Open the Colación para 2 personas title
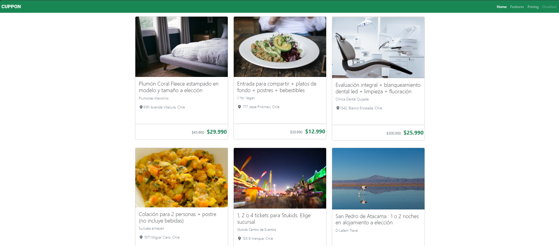This screenshot has height=246, width=559. pos(177,217)
